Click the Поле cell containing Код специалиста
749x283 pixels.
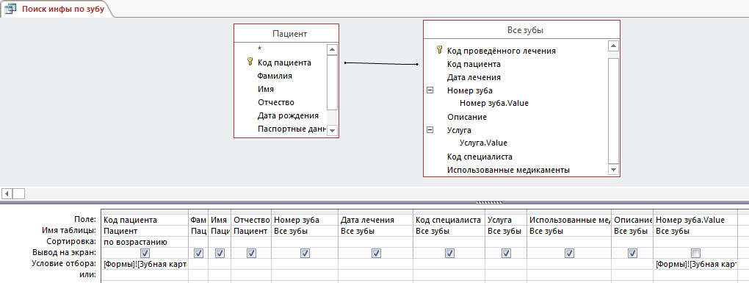pyautogui.click(x=449, y=220)
